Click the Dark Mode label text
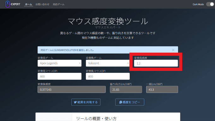Image resolution: width=215 pixels, height=121 pixels. pos(198,4)
